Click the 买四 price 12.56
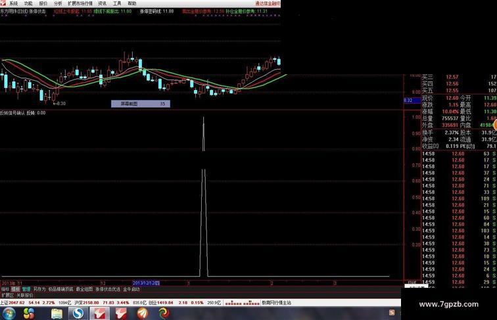497x320 pixels. [452, 83]
